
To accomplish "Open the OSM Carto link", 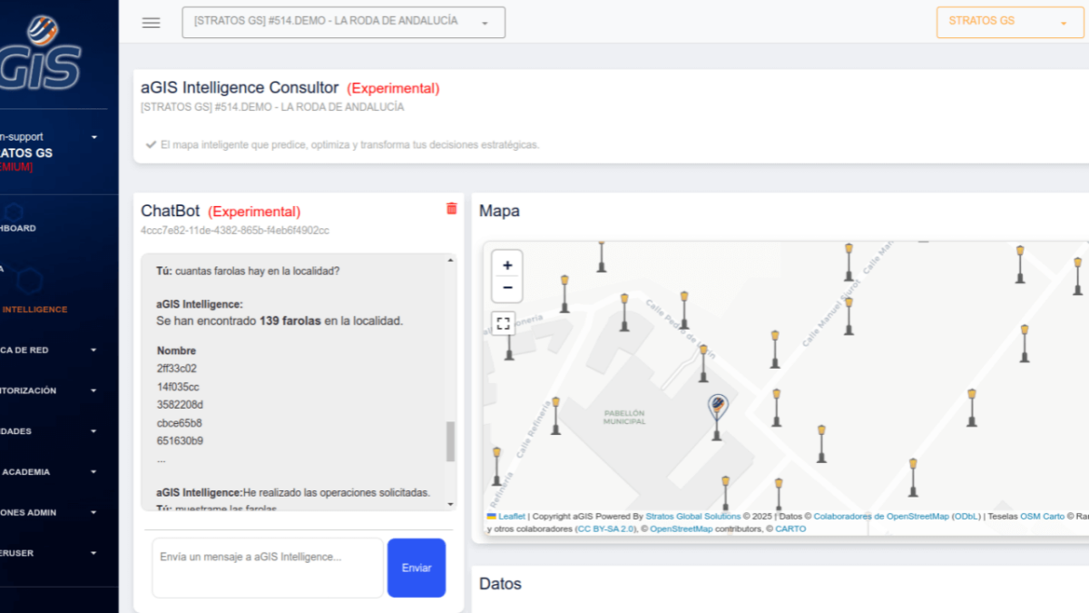I will pos(1042,516).
